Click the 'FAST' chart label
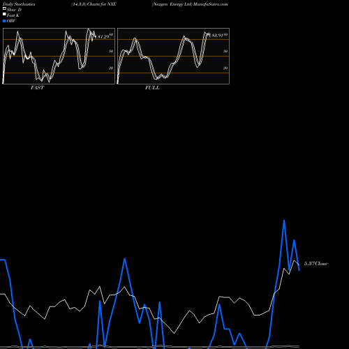This screenshot has width=349, height=349. [37, 87]
